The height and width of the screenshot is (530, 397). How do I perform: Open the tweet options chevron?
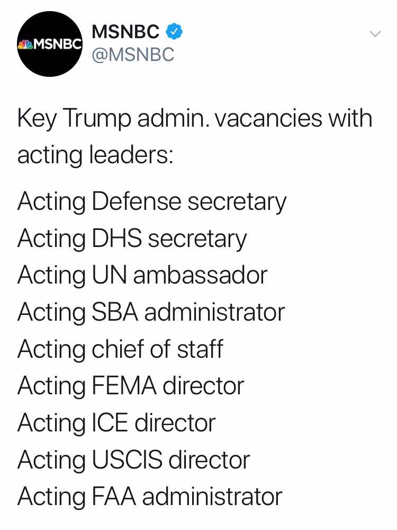click(x=375, y=33)
